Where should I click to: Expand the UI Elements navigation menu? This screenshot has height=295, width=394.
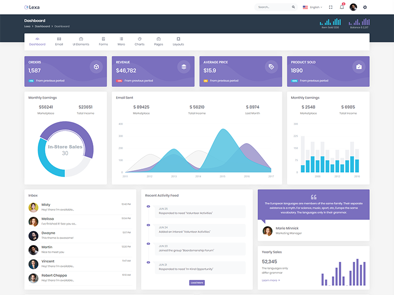[x=81, y=41]
